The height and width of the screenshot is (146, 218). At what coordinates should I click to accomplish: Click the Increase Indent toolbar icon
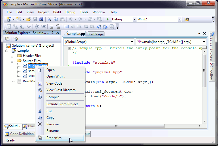click(x=44, y=27)
